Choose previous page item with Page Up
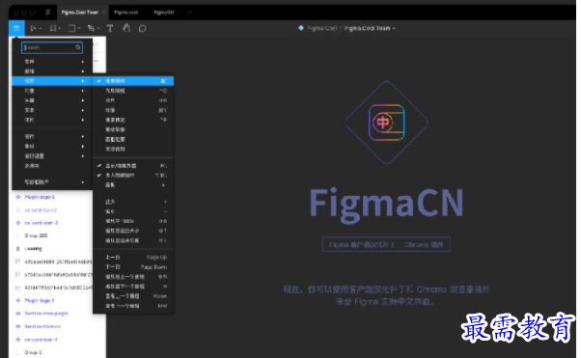The width and height of the screenshot is (581, 358). pyautogui.click(x=133, y=257)
